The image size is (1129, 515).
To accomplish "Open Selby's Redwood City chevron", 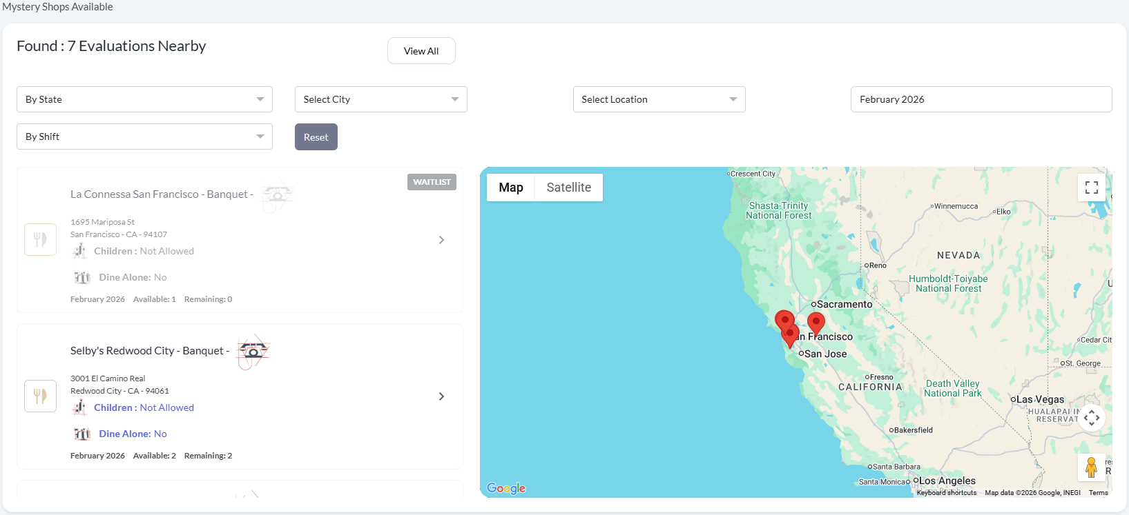I will (441, 396).
